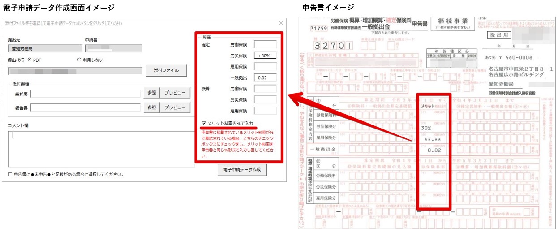Click the 申告書イメージ heading
This screenshot has height=232, width=558.
pos(328,7)
